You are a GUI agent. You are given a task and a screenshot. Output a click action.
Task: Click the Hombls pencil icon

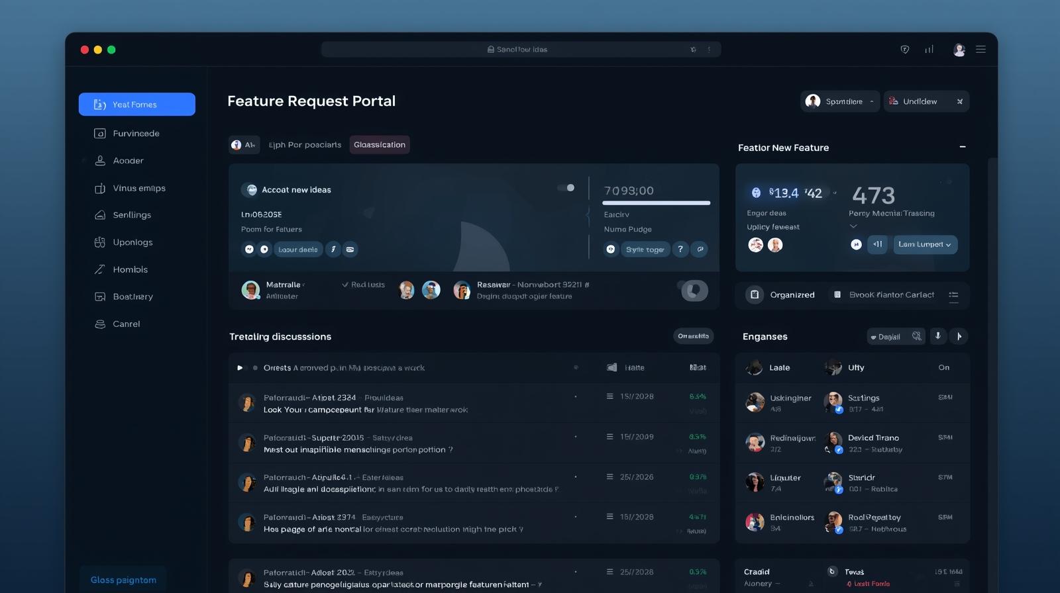(x=100, y=269)
